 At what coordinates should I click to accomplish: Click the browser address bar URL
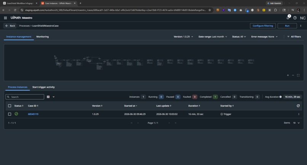point(115,10)
